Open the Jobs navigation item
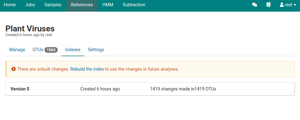This screenshot has height=120, width=300. (x=30, y=5)
